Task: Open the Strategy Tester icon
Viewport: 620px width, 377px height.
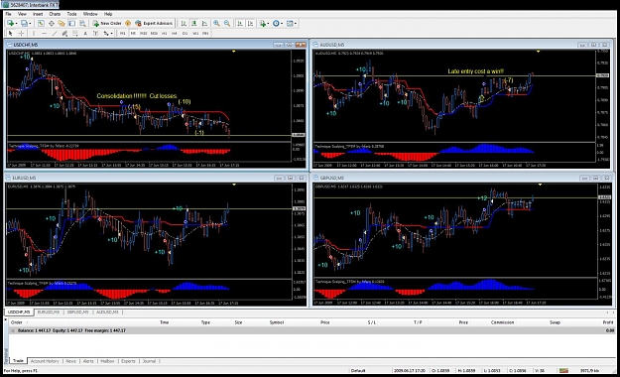Action: click(x=82, y=24)
